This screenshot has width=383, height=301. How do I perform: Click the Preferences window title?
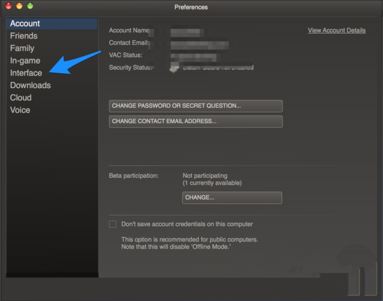(191, 7)
